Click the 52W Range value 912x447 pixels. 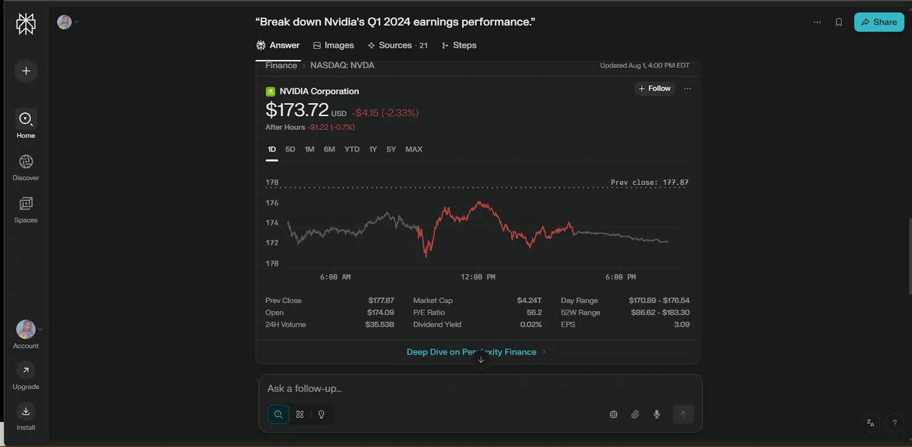pos(660,313)
